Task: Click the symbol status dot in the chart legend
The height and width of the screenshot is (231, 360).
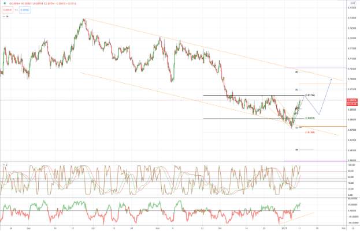Action: click(5, 3)
